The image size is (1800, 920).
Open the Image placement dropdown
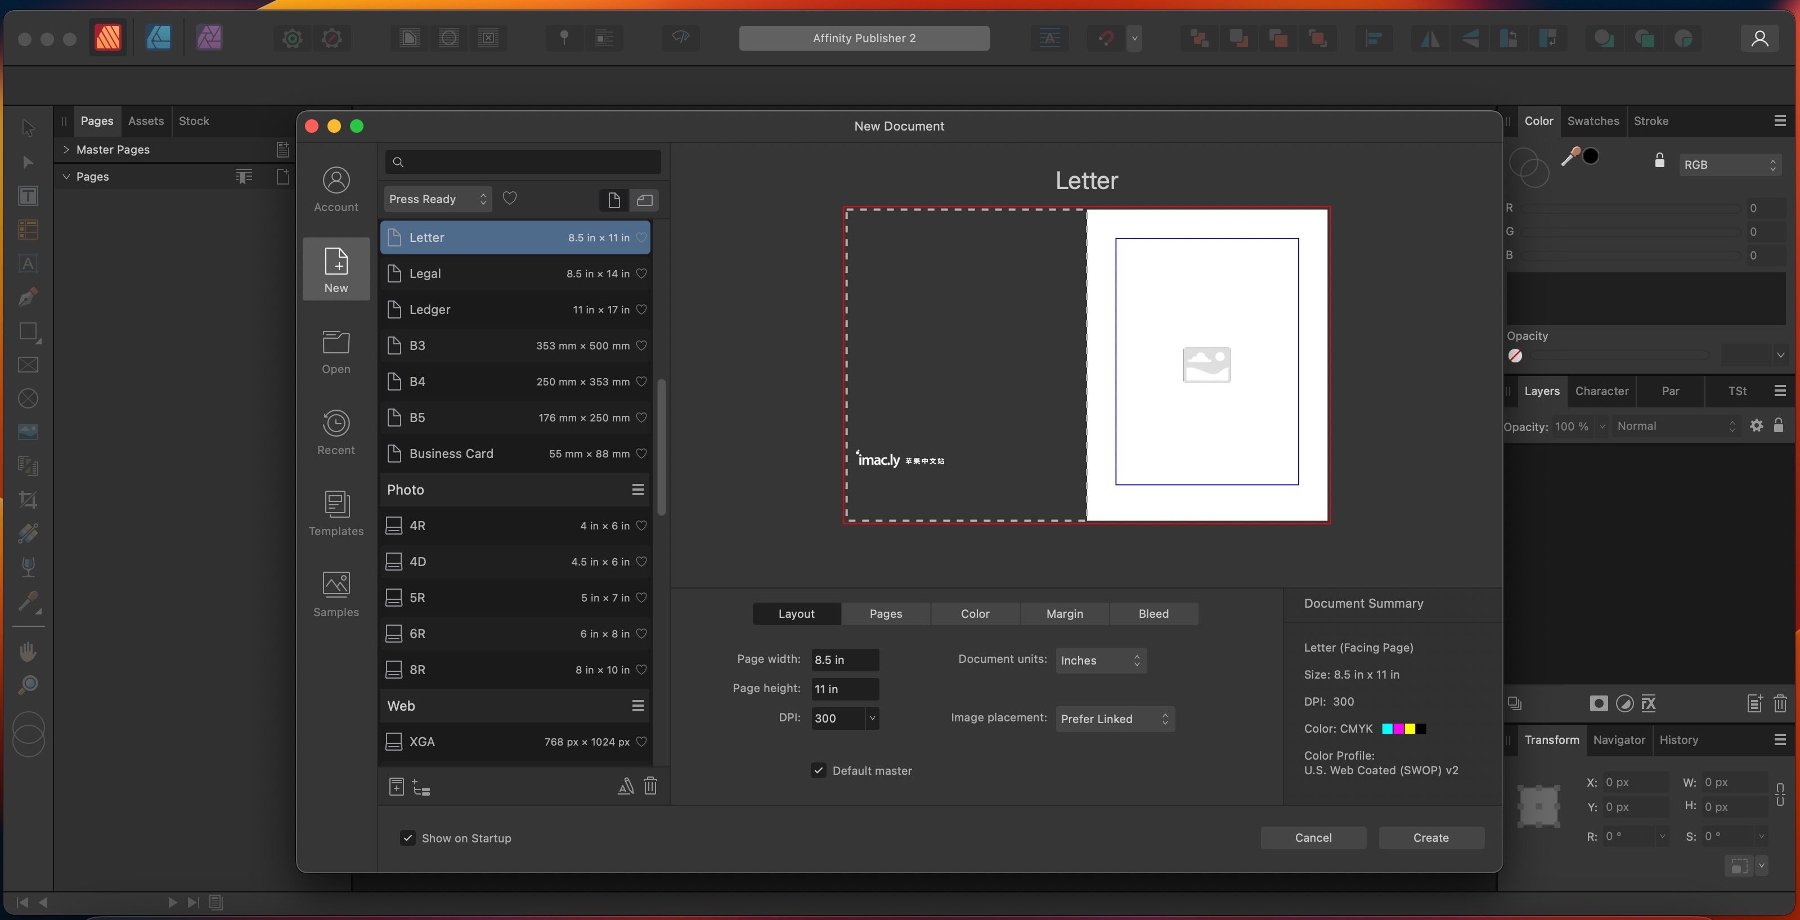tap(1115, 719)
